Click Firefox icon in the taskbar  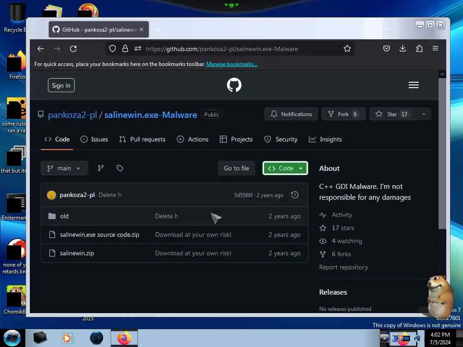(124, 338)
